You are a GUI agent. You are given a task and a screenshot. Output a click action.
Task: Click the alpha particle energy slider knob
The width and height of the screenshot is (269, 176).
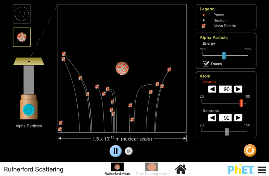[x=224, y=55]
